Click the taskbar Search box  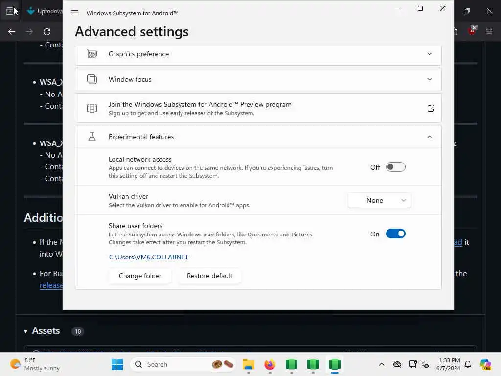(x=183, y=364)
